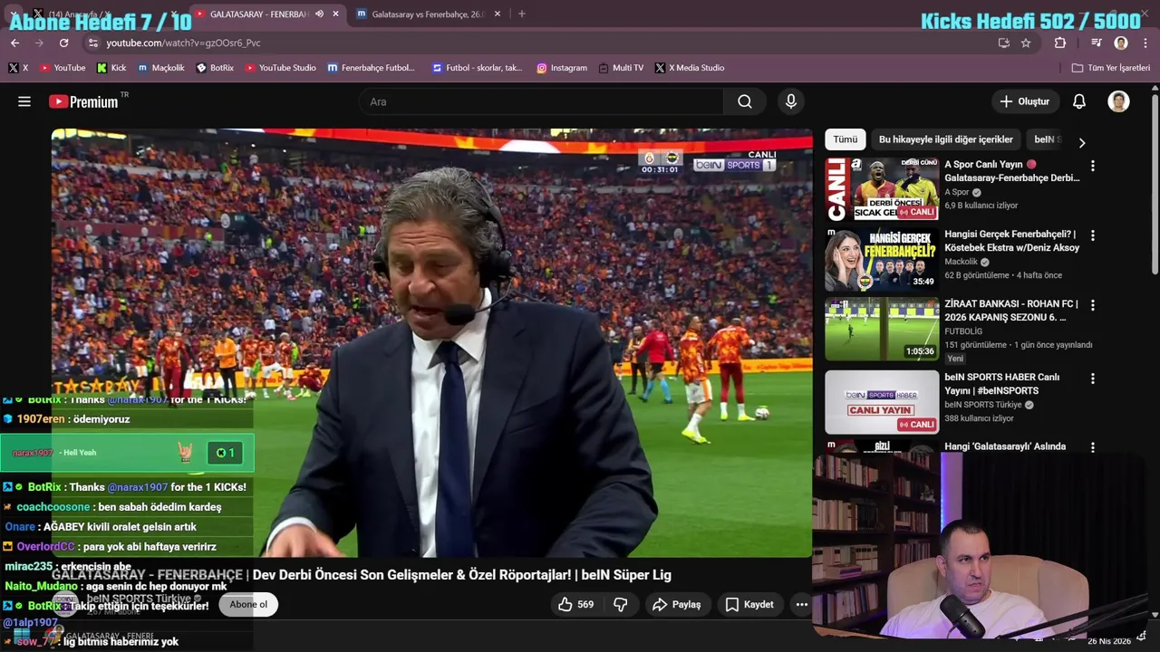
Task: Open options for Hangisi Gerçek Fenerbahçeli video
Action: [1092, 235]
